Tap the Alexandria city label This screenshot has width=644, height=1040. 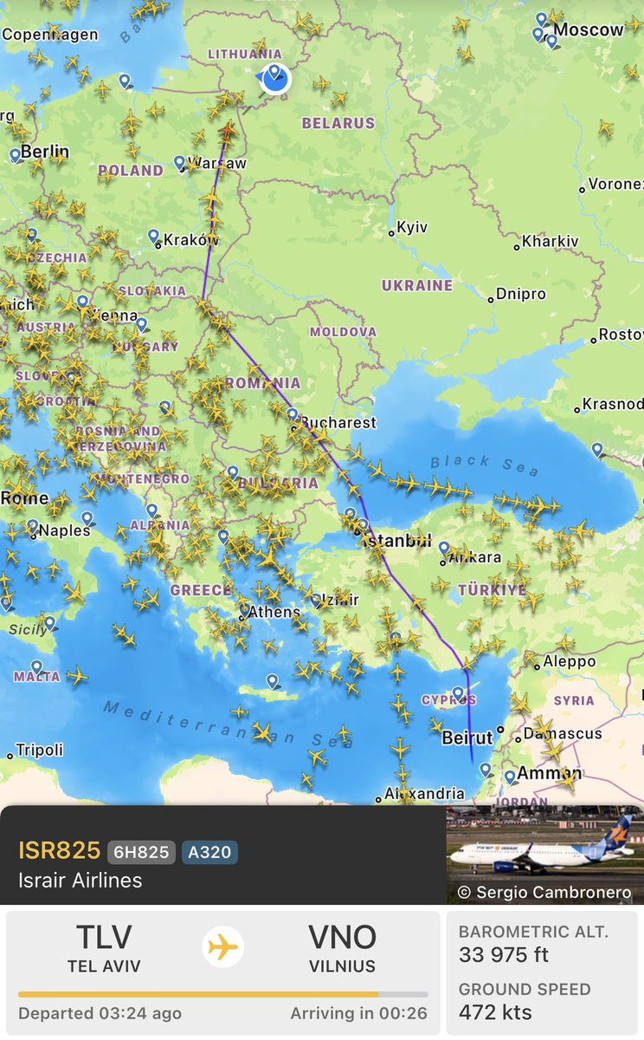click(x=424, y=793)
